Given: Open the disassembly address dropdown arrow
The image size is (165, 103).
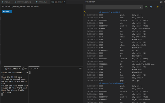Looking at the screenshot, I should pyautogui.click(x=140, y=7).
